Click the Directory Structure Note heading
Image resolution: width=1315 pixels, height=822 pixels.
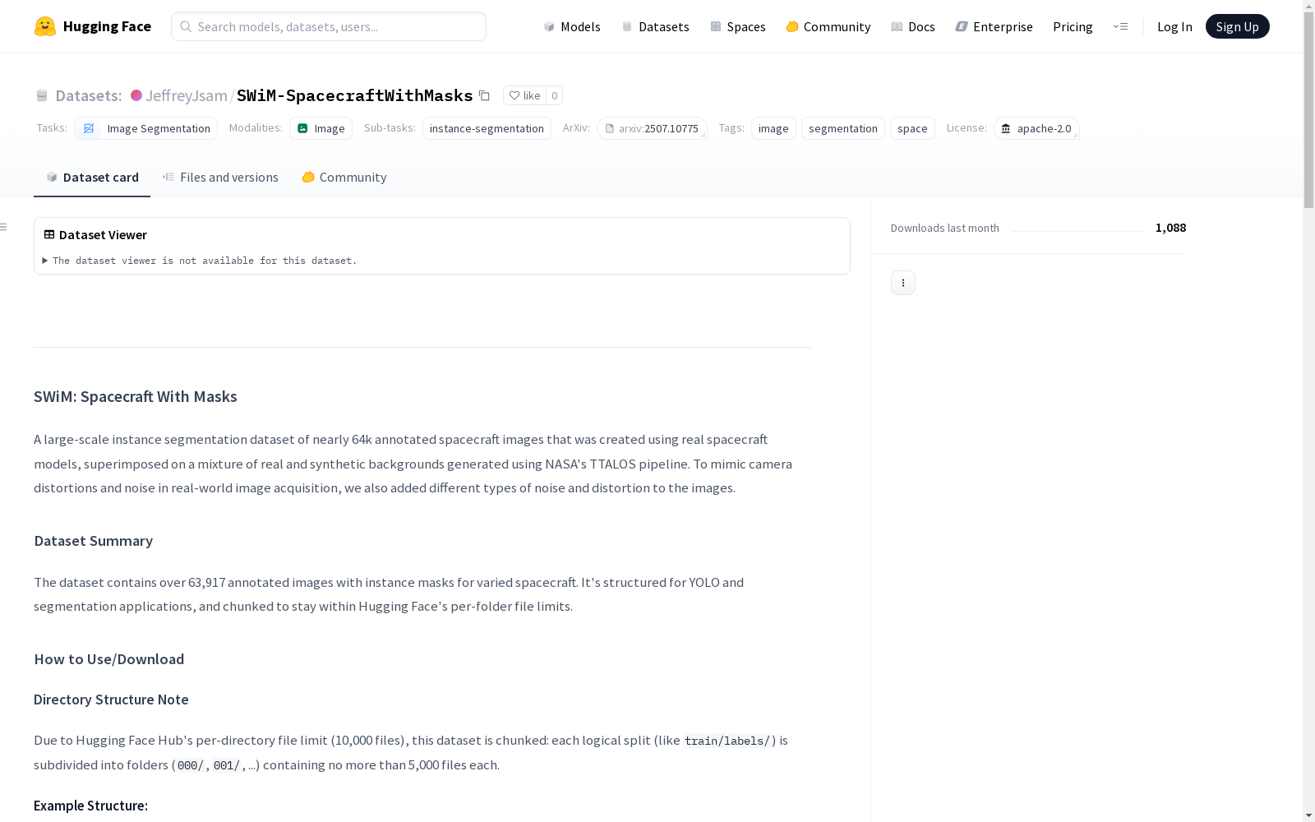[x=111, y=700]
